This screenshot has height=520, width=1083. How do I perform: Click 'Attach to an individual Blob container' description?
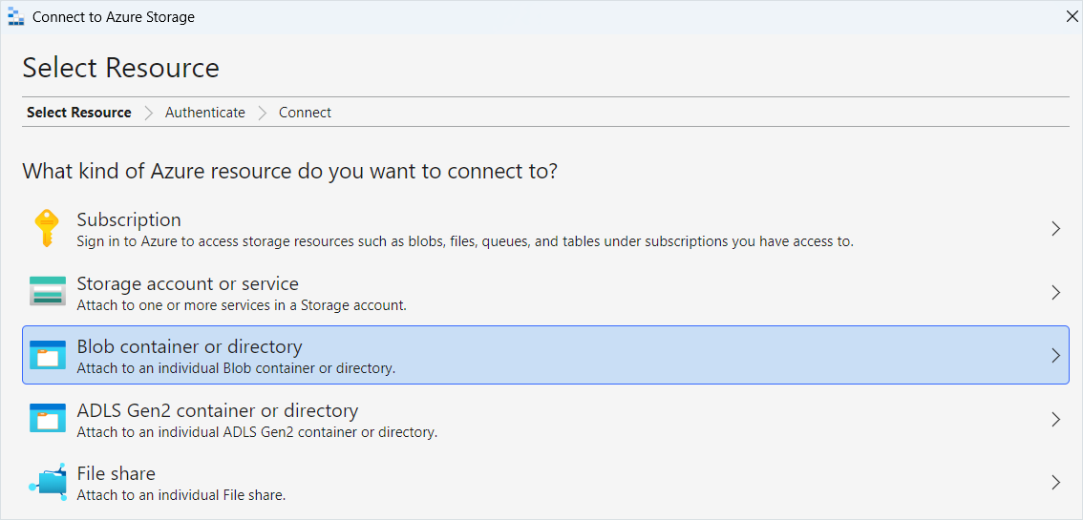click(x=236, y=368)
